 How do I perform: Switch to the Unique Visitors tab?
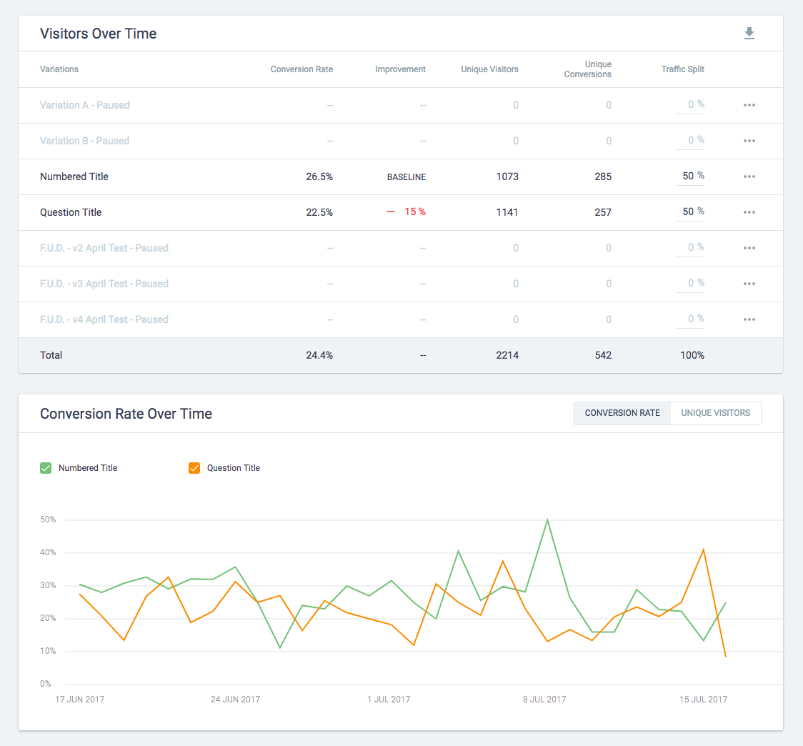click(715, 413)
